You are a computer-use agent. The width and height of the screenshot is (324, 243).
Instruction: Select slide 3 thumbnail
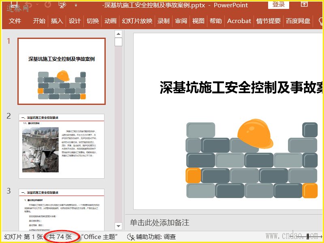point(62,209)
